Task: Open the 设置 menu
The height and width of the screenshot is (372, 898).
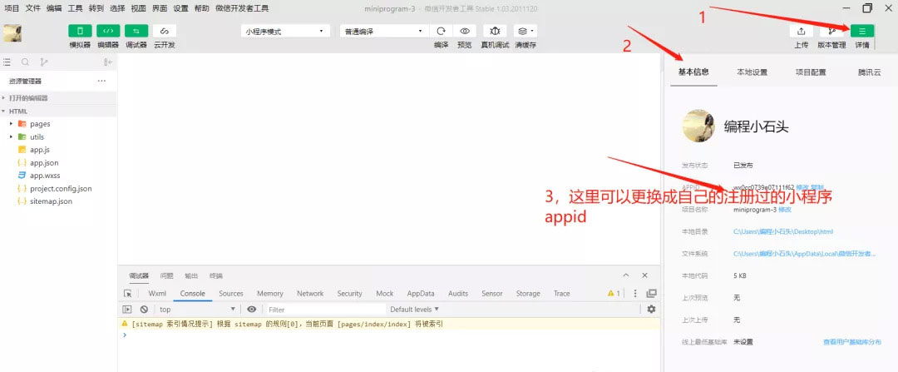Action: tap(180, 8)
